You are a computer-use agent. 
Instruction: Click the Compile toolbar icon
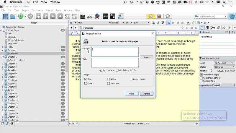coord(121,16)
